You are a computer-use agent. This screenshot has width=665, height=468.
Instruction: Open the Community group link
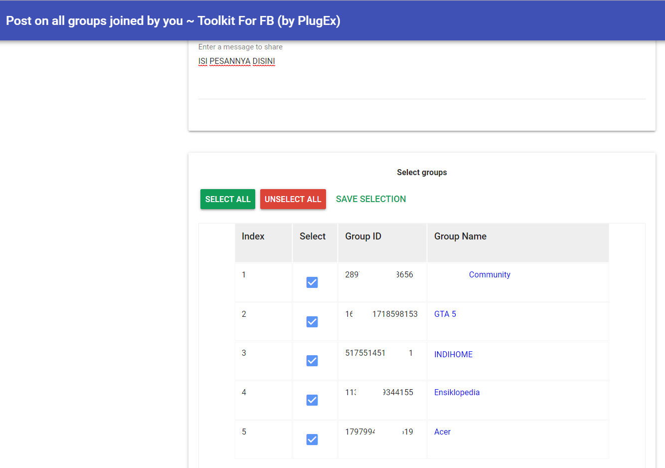click(x=489, y=274)
